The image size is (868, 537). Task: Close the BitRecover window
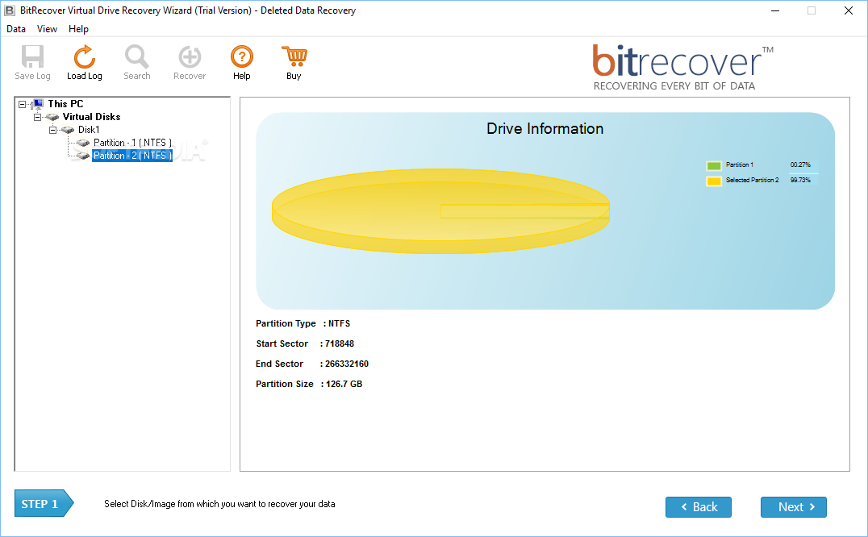tap(848, 10)
